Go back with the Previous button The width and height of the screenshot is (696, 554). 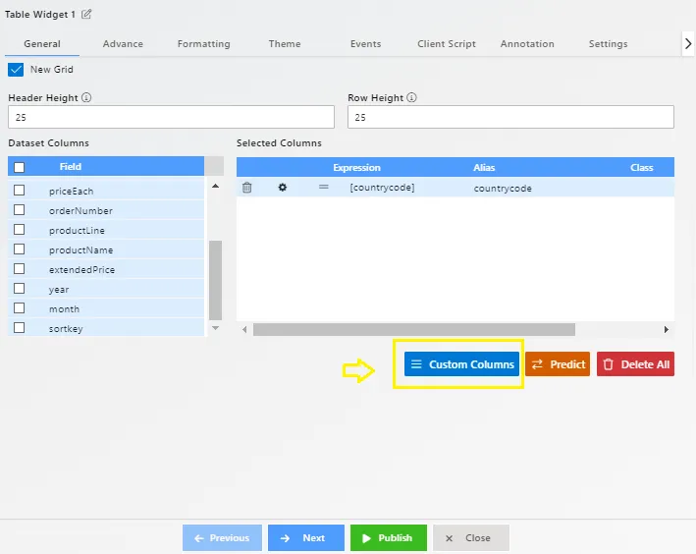222,538
